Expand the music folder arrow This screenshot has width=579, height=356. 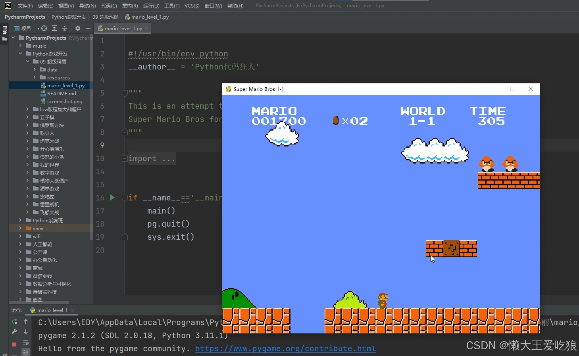click(x=20, y=46)
